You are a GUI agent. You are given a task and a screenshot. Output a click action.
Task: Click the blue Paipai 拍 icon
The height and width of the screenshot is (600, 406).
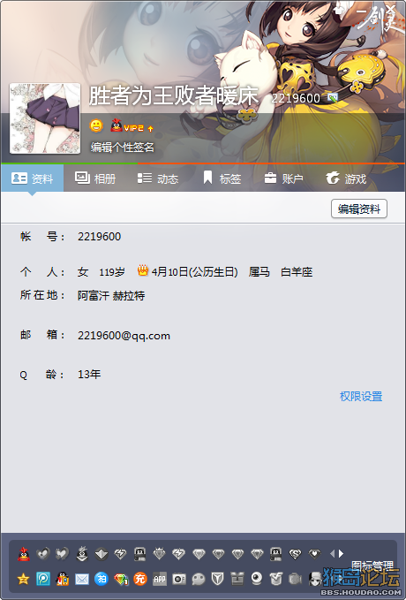point(101,579)
